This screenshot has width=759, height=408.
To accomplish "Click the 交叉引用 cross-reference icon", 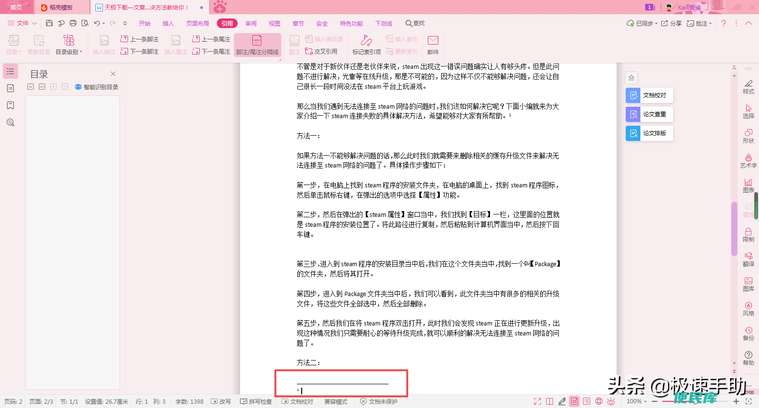I will pos(309,51).
